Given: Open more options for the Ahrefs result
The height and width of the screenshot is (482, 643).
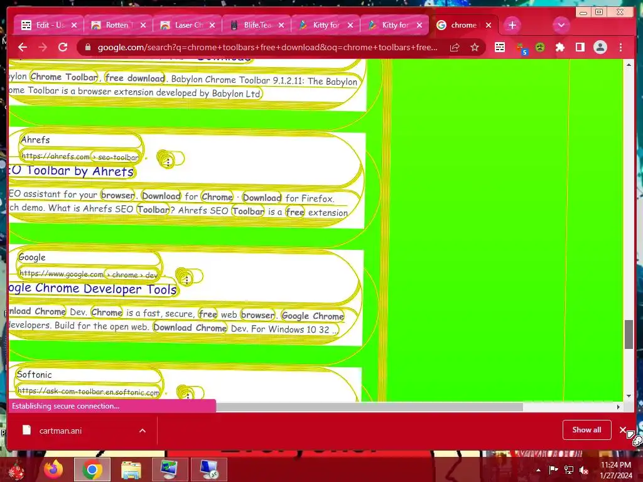Looking at the screenshot, I should pyautogui.click(x=168, y=163).
